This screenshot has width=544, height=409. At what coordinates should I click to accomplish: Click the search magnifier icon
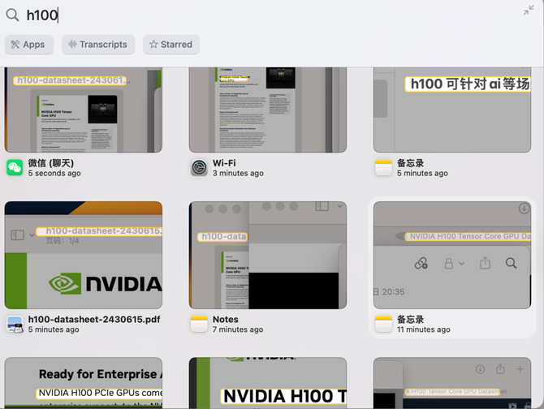pyautogui.click(x=12, y=15)
